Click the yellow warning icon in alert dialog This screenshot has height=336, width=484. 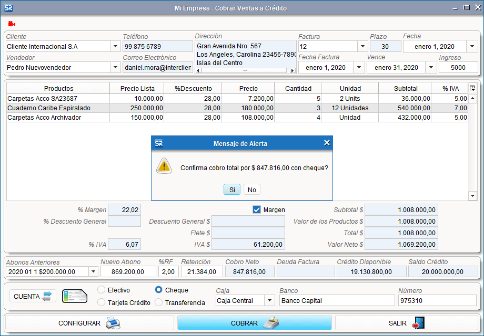164,166
